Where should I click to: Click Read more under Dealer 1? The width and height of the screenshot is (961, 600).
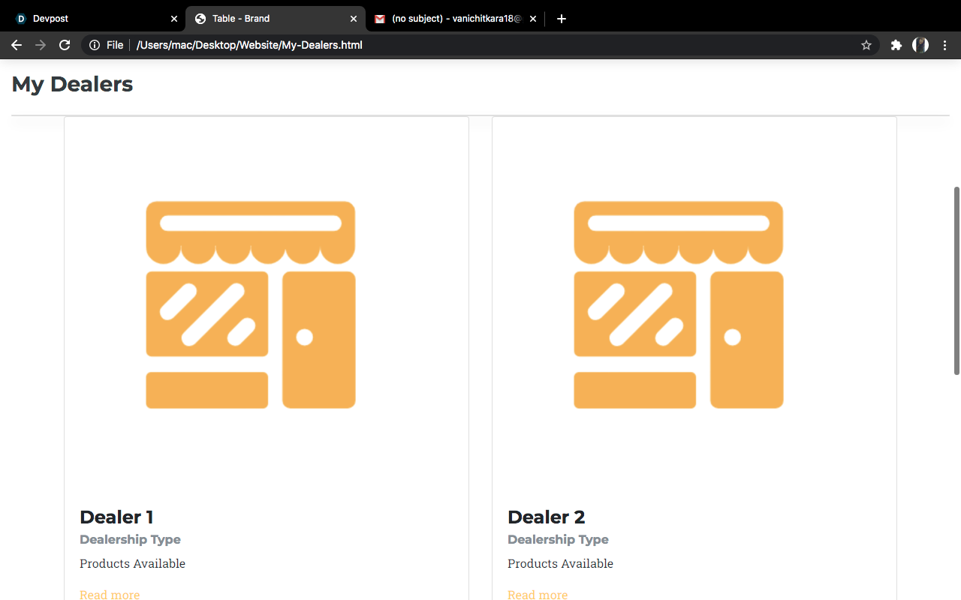(110, 594)
